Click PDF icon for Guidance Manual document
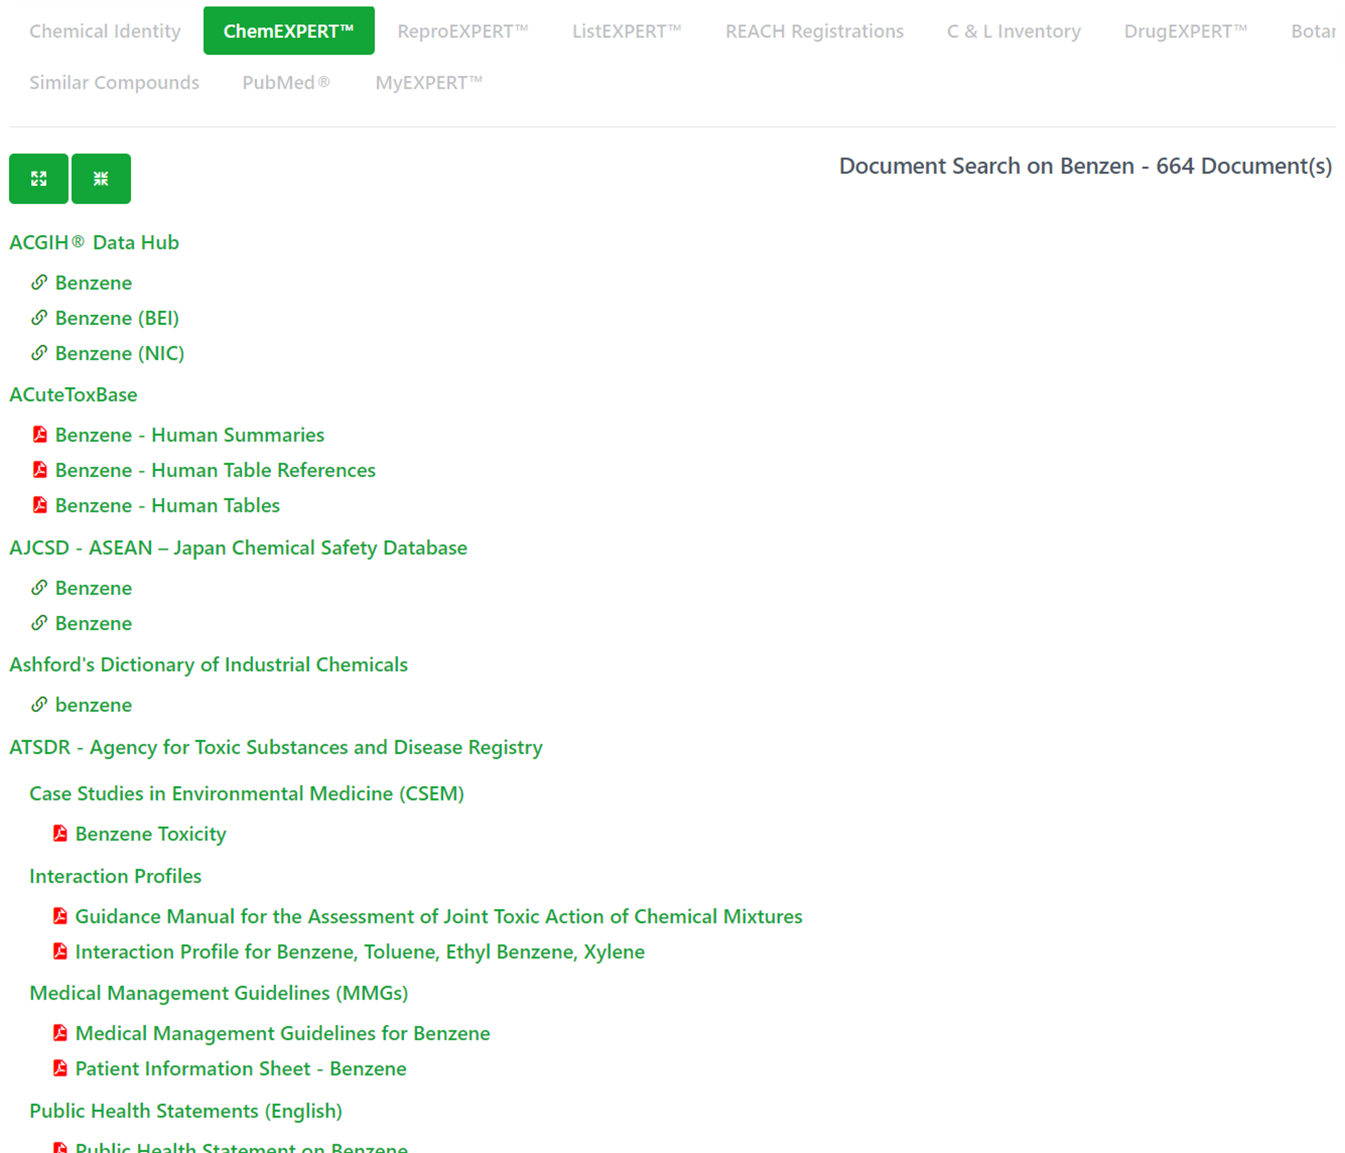The height and width of the screenshot is (1153, 1345). (x=60, y=916)
